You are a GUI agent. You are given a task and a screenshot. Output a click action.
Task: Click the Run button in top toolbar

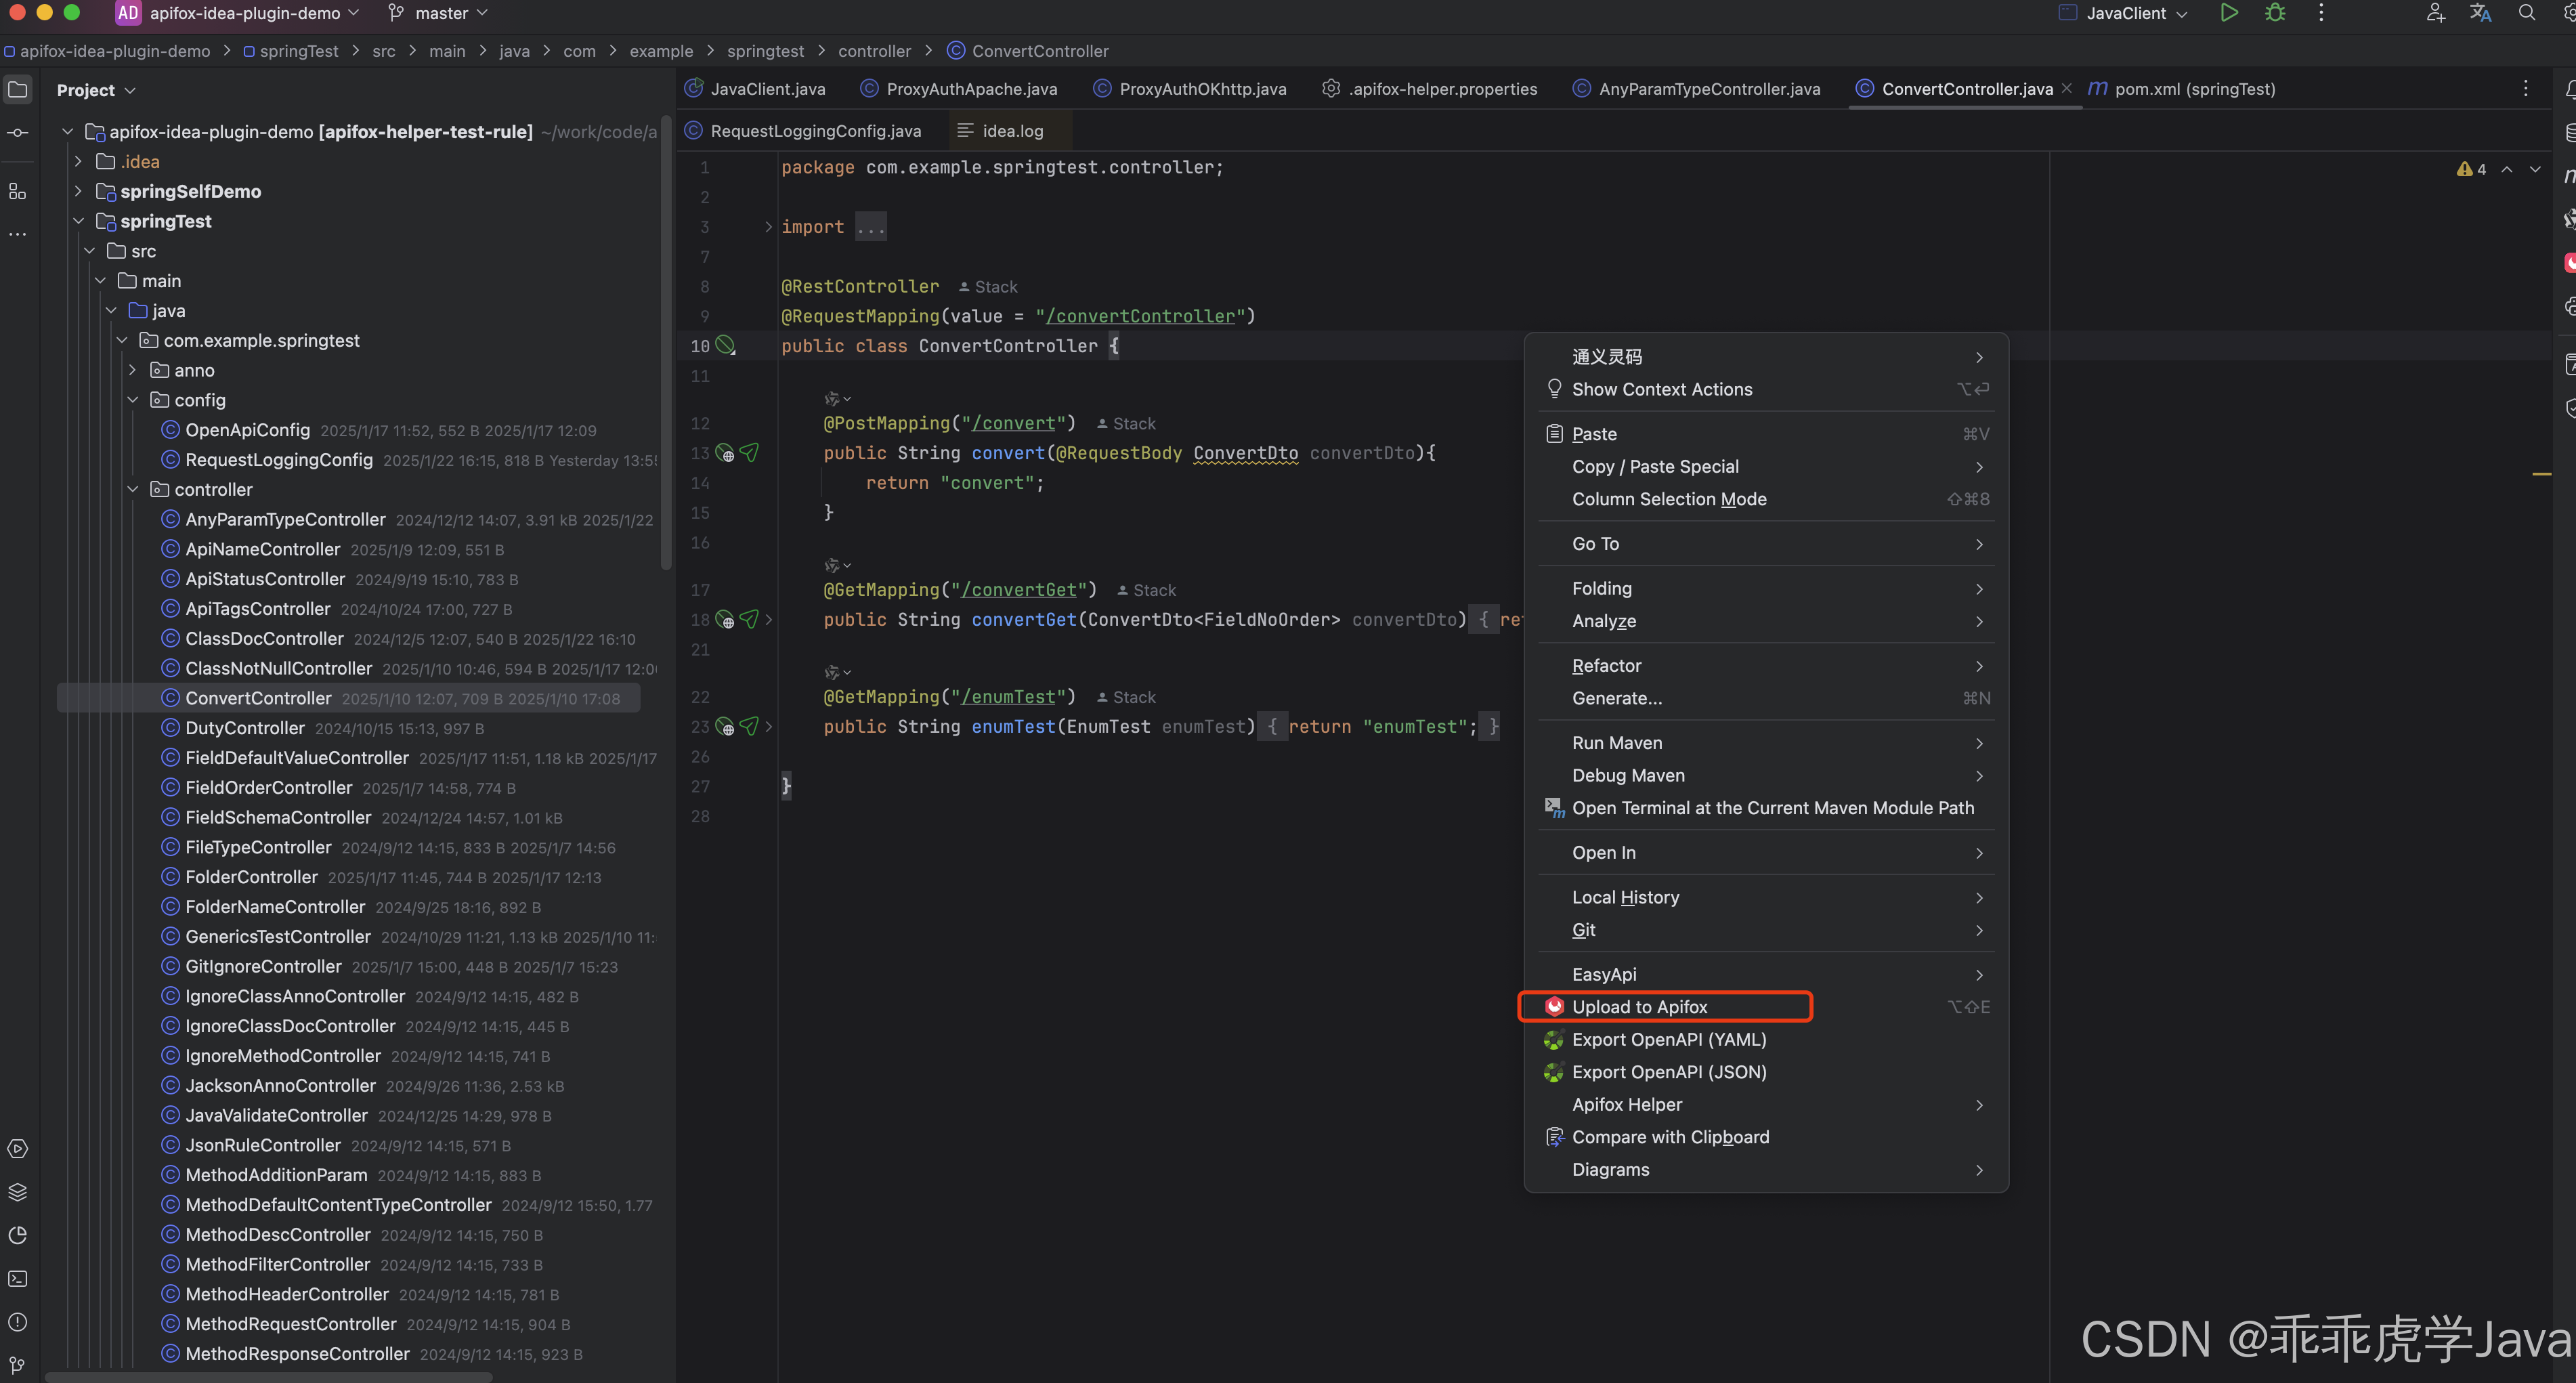(x=2228, y=13)
